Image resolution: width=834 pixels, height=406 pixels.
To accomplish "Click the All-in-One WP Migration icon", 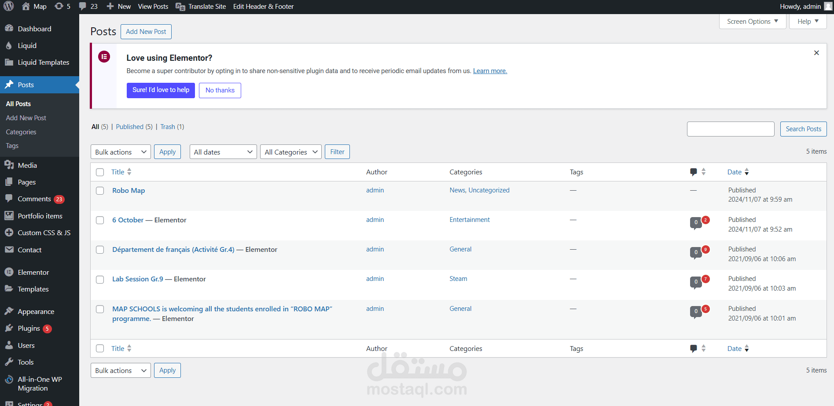I will (x=9, y=380).
